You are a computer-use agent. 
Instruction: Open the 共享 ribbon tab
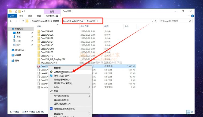pyautogui.click(x=30, y=16)
